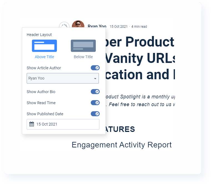Image resolution: width=211 pixels, height=184 pixels.
Task: Select the Below Title layout icon
Action: 83,46
